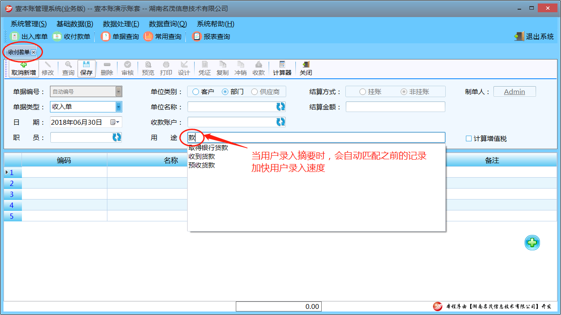Screen dimensions: 561x315
Task: Select grid row number 1
Action: (12, 172)
